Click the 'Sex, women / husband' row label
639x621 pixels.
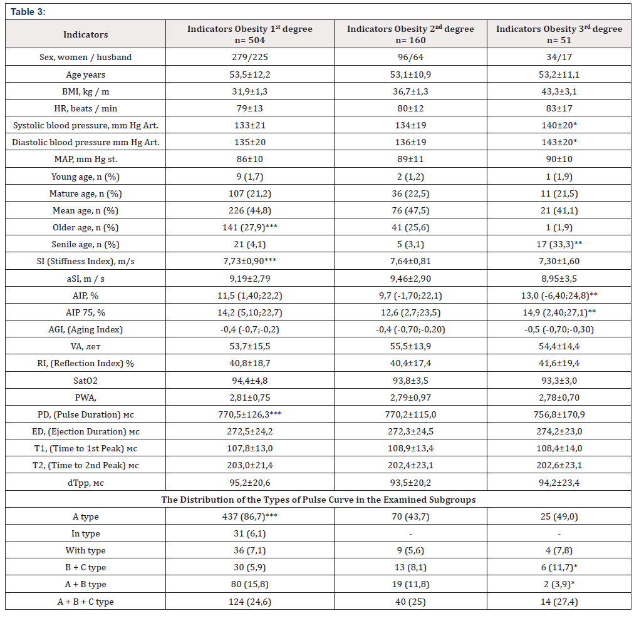click(86, 58)
